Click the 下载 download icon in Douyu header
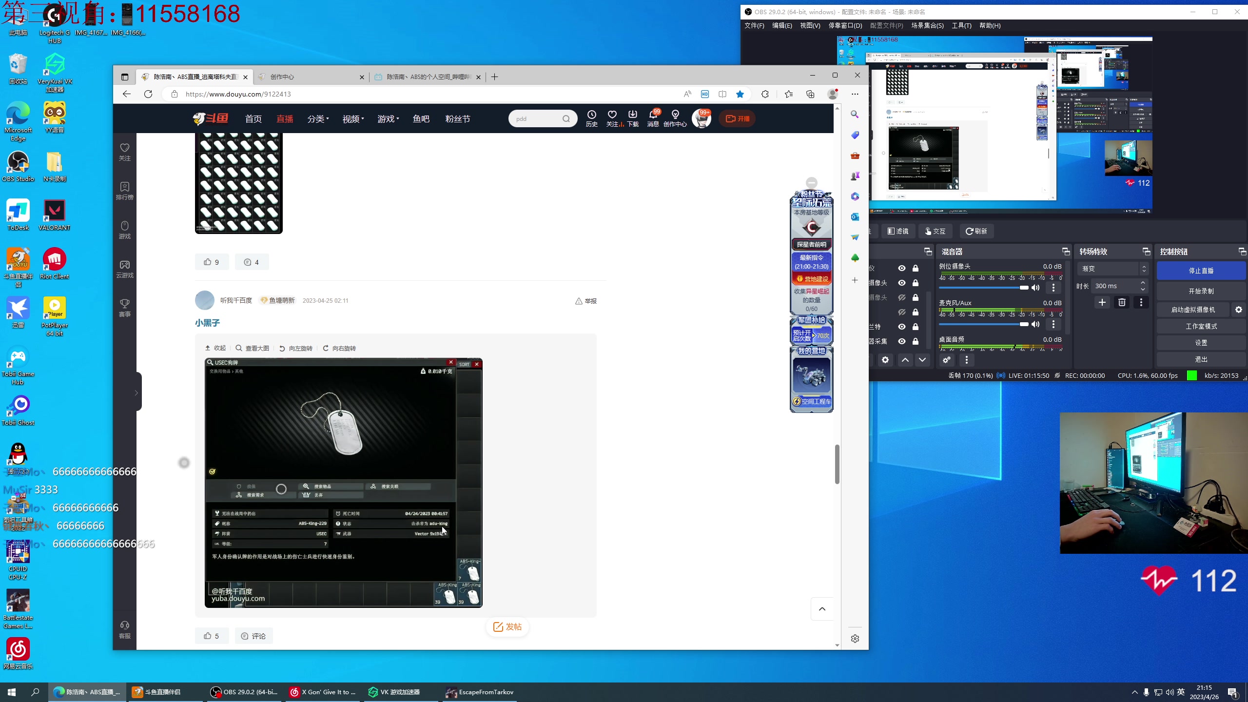1248x702 pixels. click(x=633, y=118)
